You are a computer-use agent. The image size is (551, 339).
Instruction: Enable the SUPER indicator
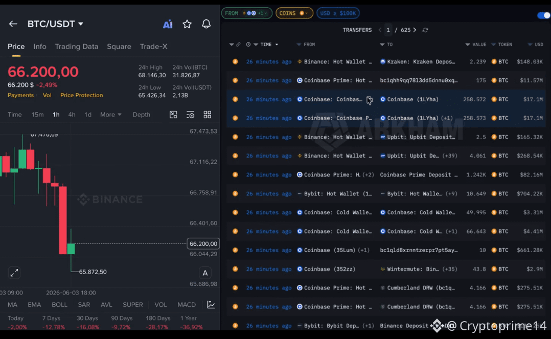tap(133, 305)
